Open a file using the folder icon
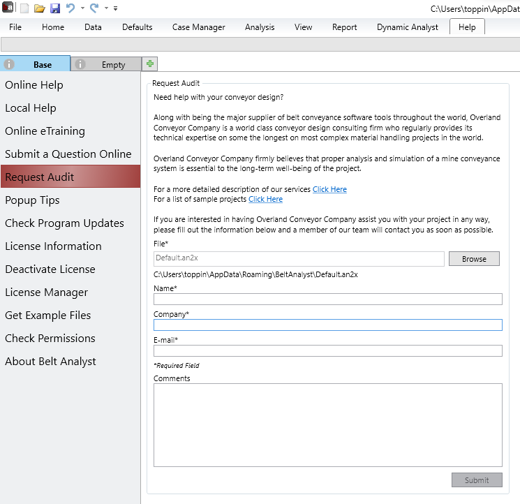Image resolution: width=520 pixels, height=504 pixels. point(40,8)
